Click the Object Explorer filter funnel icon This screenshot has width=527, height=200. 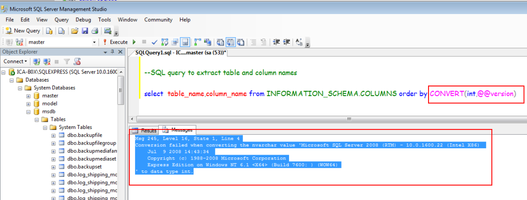[x=67, y=61]
